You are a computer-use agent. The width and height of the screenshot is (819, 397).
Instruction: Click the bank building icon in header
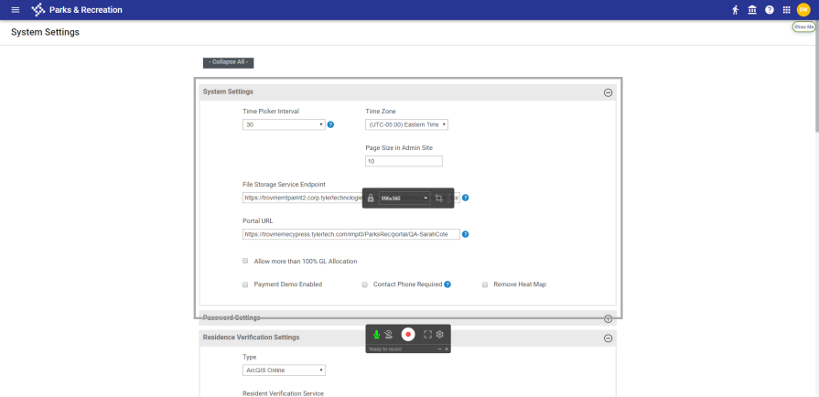(752, 10)
